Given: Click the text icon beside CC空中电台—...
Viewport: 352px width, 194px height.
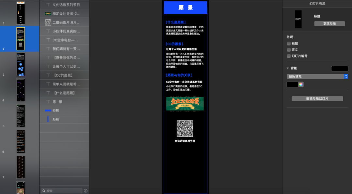Looking at the screenshot, I should tap(48, 40).
